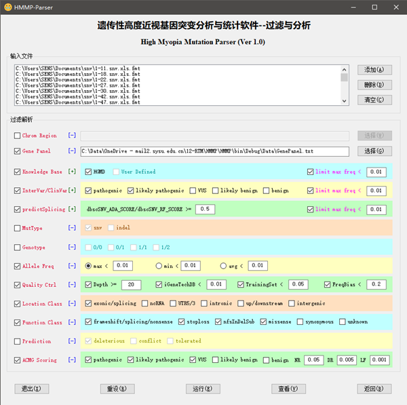Screen dimensions: 407x405
Task: Click 选择(G) to choose gene panel file
Action: pyautogui.click(x=374, y=151)
